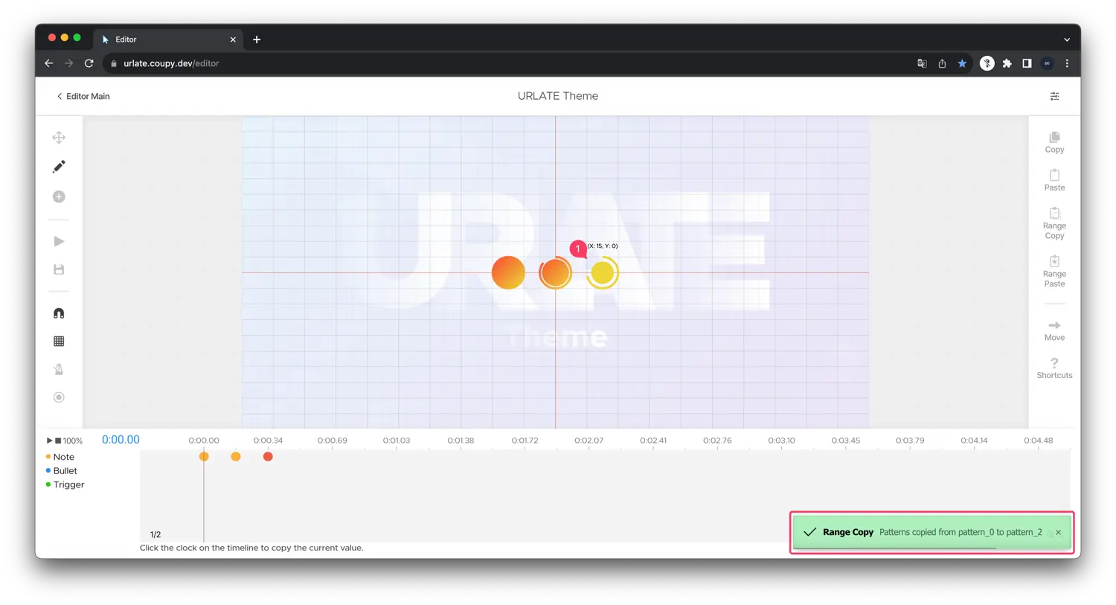1116x605 pixels.
Task: Toggle the record circle button
Action: tap(59, 397)
